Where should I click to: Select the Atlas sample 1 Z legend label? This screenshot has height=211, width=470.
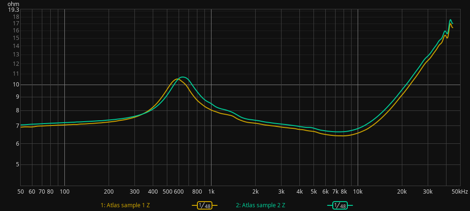(x=125, y=205)
